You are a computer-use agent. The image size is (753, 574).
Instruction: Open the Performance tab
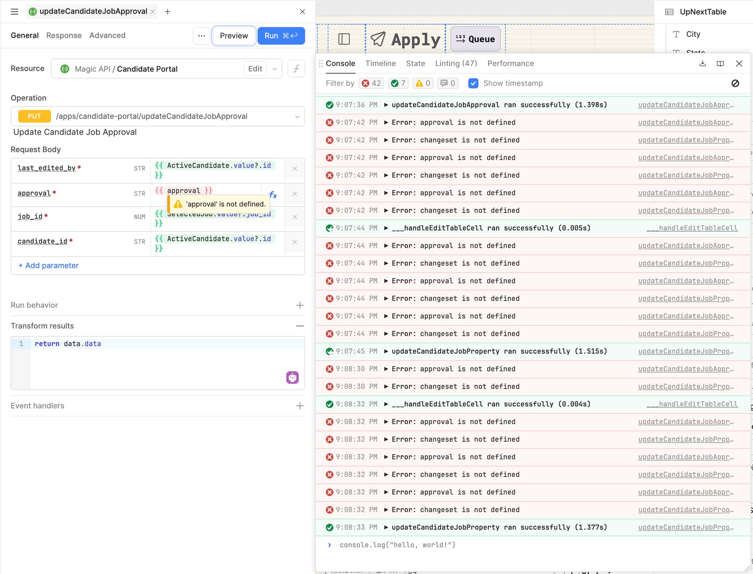[x=511, y=64]
